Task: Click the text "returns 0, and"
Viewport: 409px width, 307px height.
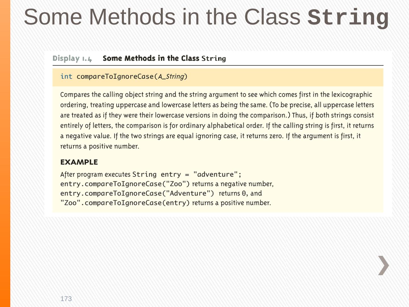Action: tap(240, 193)
